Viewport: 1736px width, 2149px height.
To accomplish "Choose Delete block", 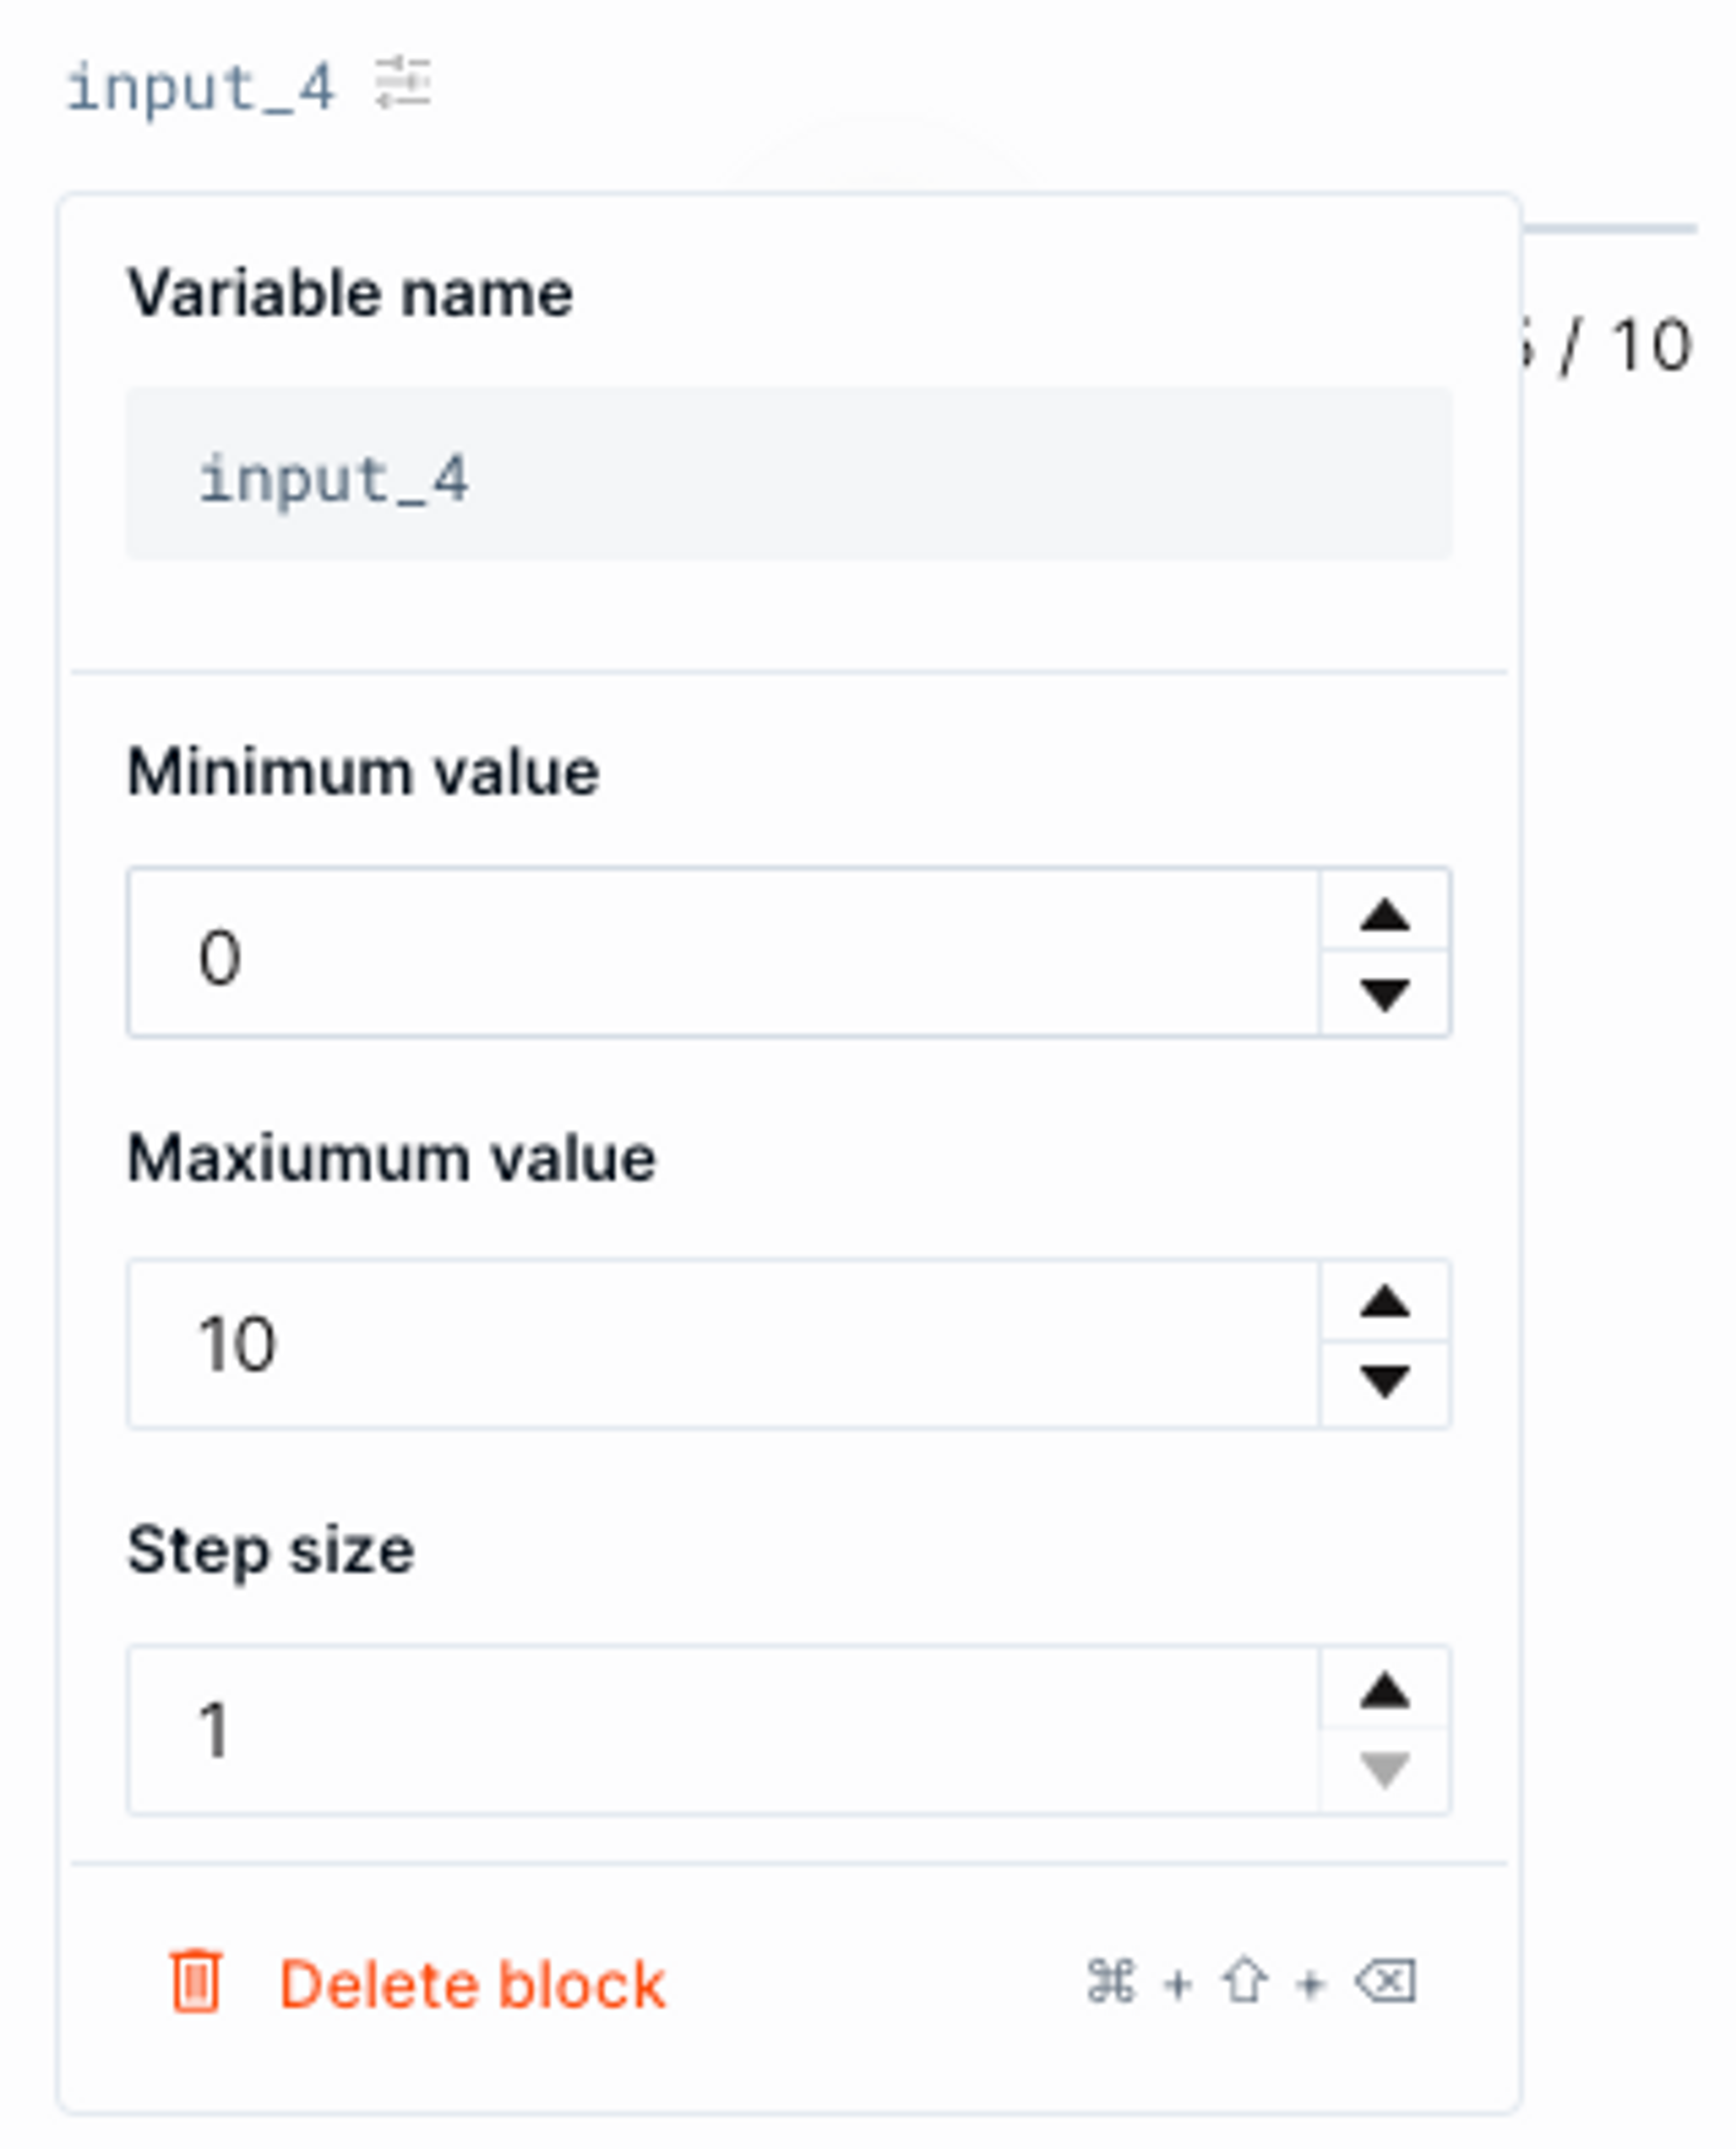I will 472,1984.
